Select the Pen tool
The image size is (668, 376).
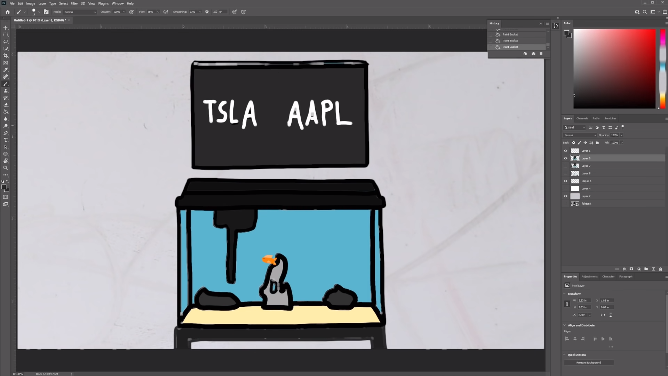pyautogui.click(x=6, y=133)
